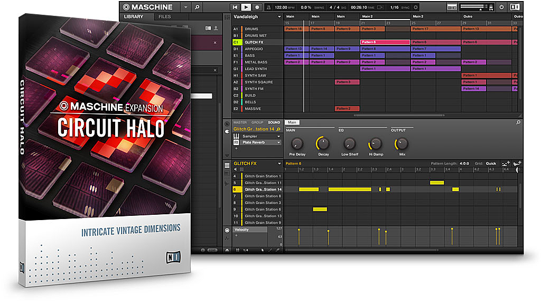The width and height of the screenshot is (541, 304).
Task: Click the user content icon in browser
Action: (216, 28)
